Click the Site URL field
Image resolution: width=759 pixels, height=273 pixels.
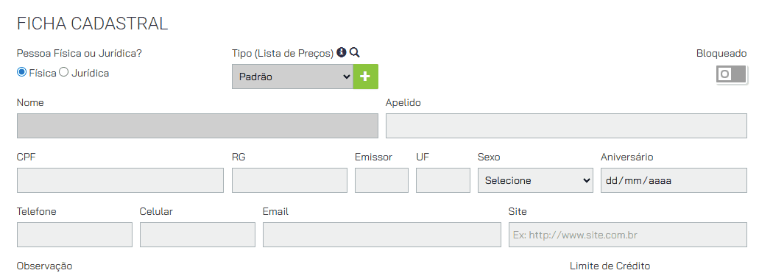[628, 235]
